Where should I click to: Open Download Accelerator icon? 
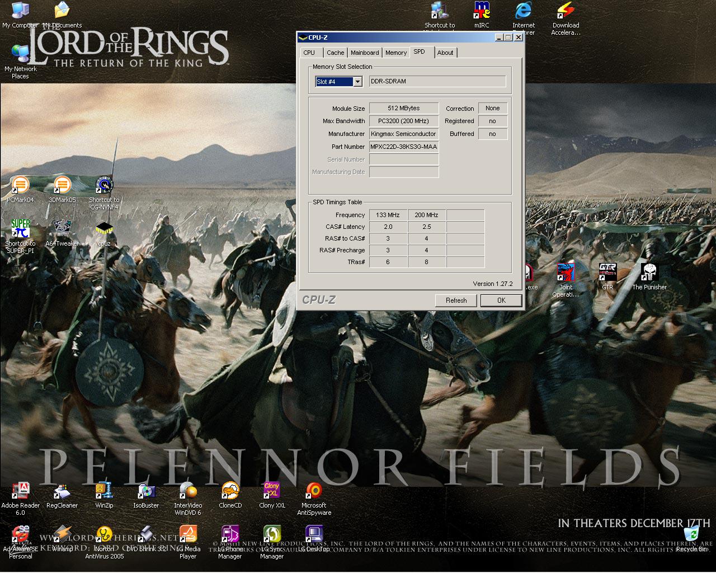coord(566,18)
